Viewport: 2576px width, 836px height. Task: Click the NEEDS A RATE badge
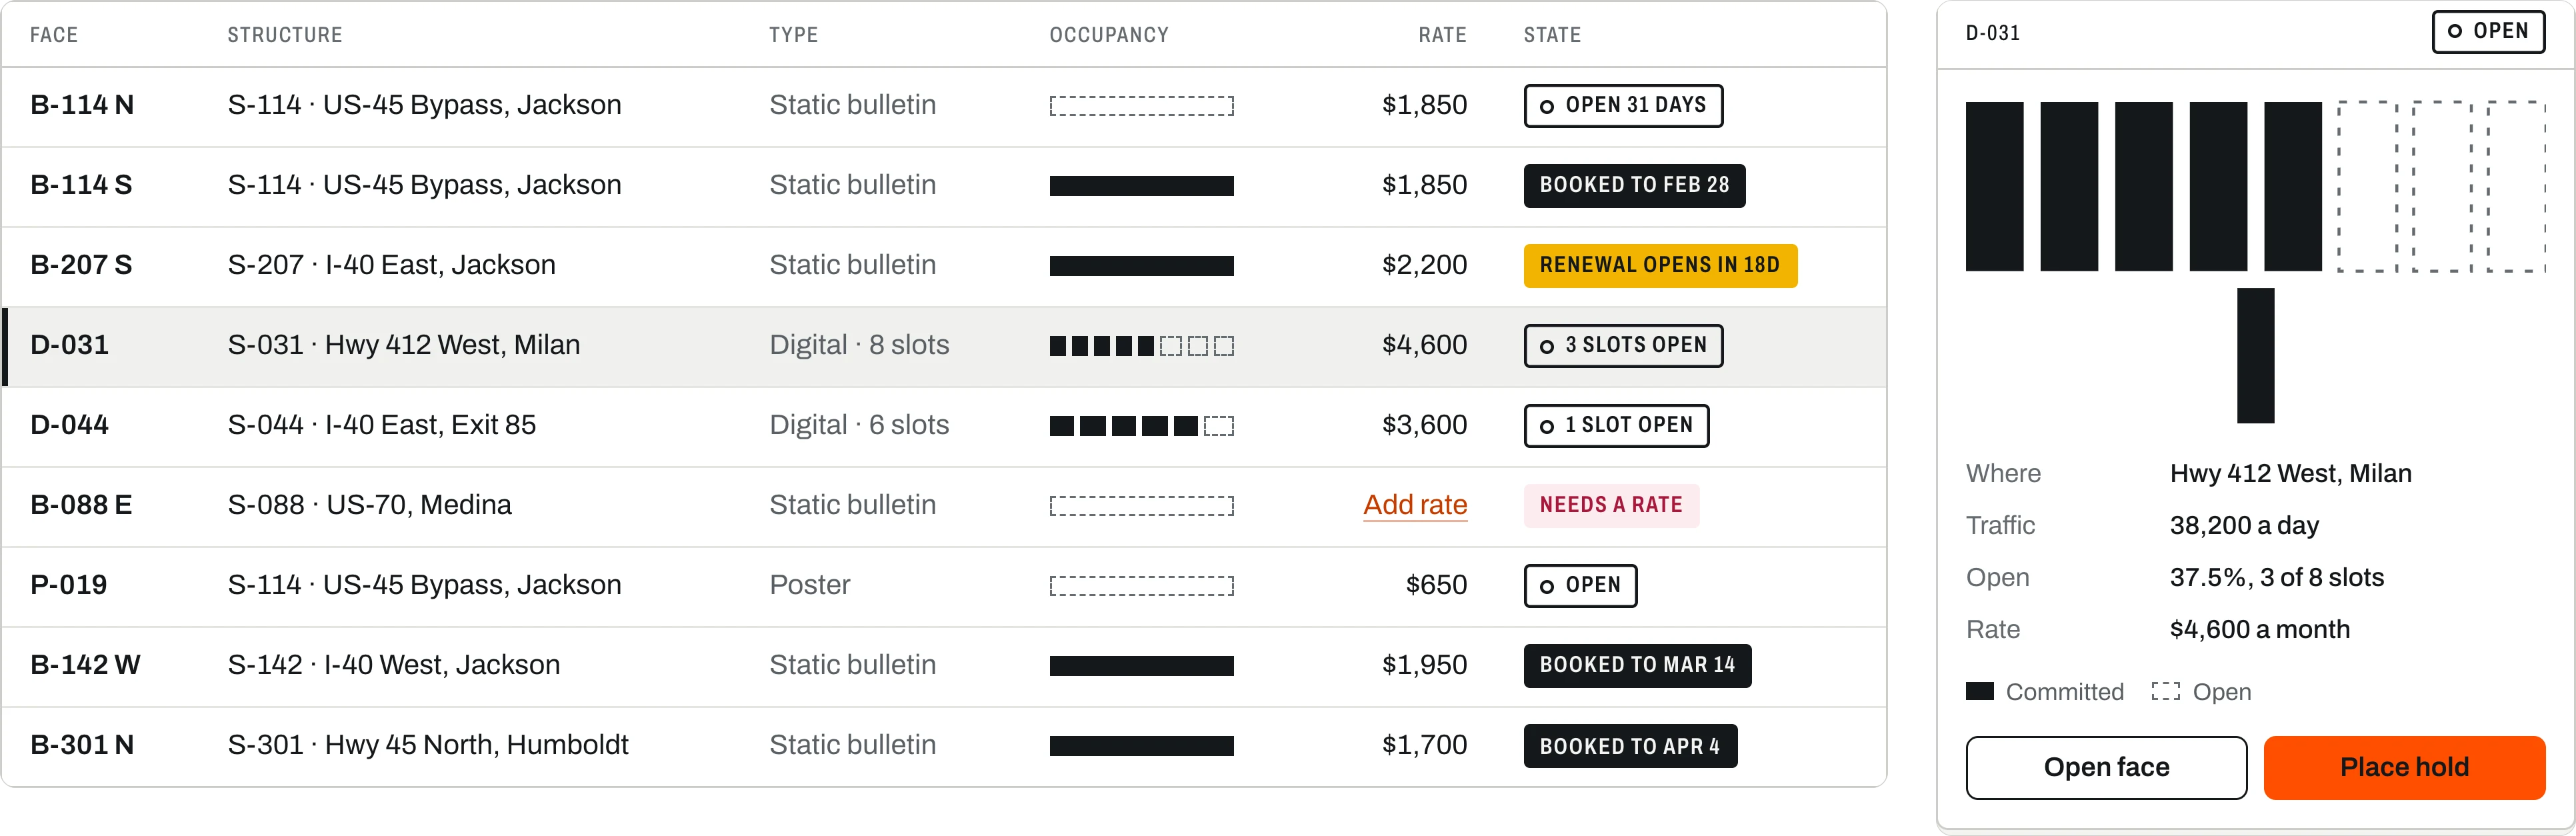click(1611, 505)
